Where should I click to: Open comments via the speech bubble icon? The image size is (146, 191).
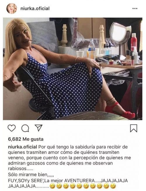pyautogui.click(x=25, y=128)
